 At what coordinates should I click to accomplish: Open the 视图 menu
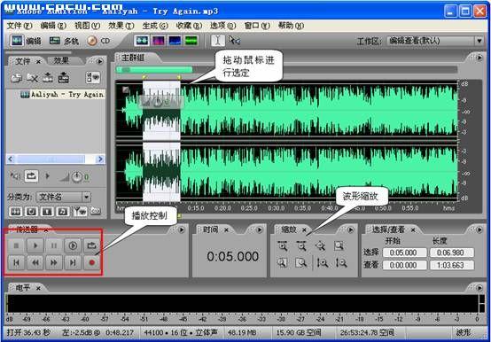(x=87, y=26)
